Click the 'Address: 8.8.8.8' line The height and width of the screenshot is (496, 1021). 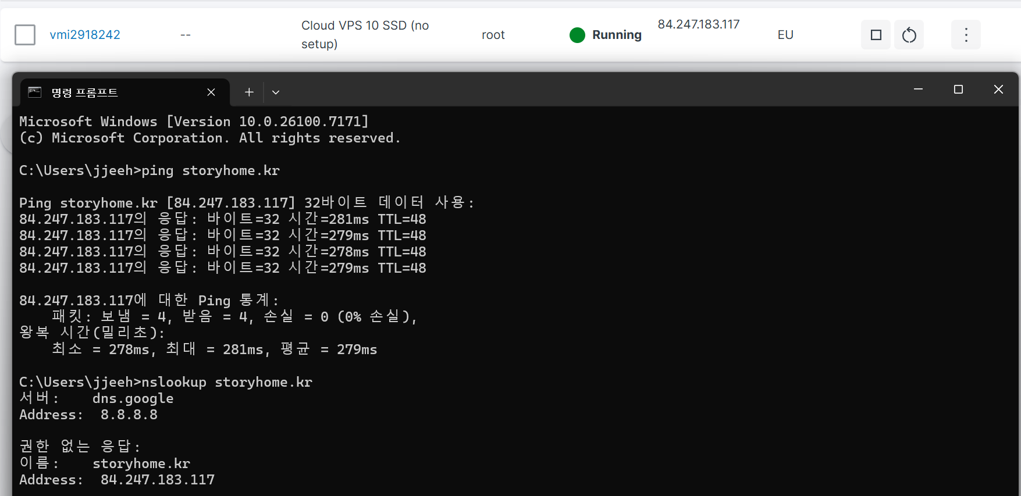tap(88, 415)
